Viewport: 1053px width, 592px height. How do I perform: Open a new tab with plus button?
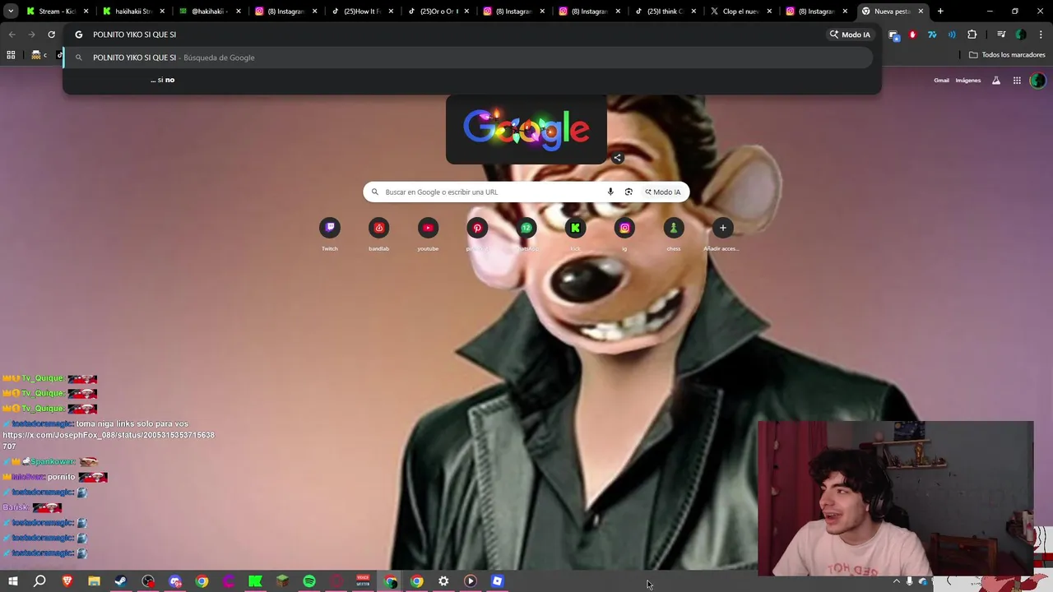pyautogui.click(x=940, y=12)
